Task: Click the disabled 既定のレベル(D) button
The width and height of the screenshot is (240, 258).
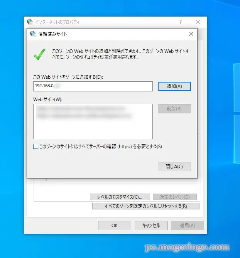Action: (x=175, y=197)
